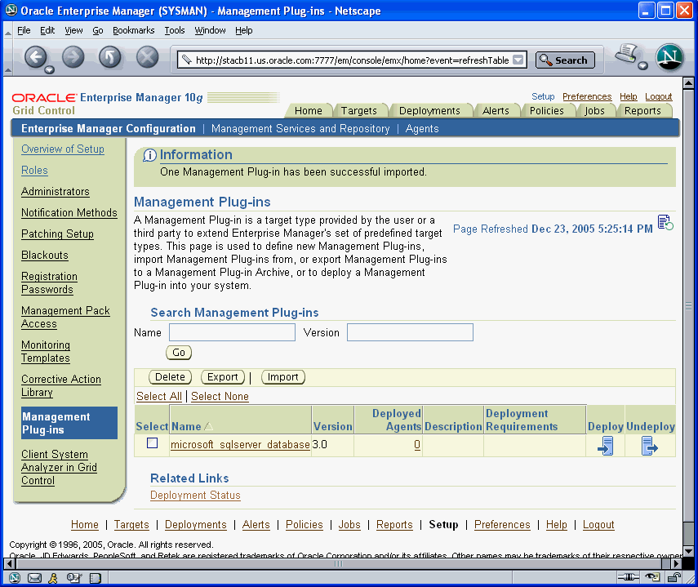Image resolution: width=698 pixels, height=587 pixels.
Task: Click the plug-in Name search field
Action: point(232,332)
